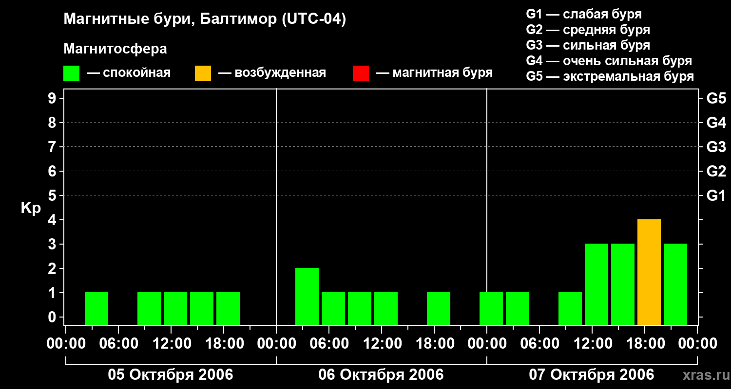Click the 'G3 — сильная буря' description line
Viewport: 731px width, 389px height.
[588, 45]
